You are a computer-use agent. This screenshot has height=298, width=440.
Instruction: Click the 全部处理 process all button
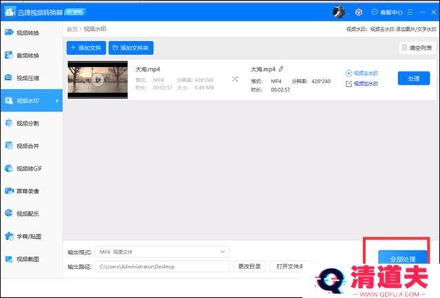397,259
